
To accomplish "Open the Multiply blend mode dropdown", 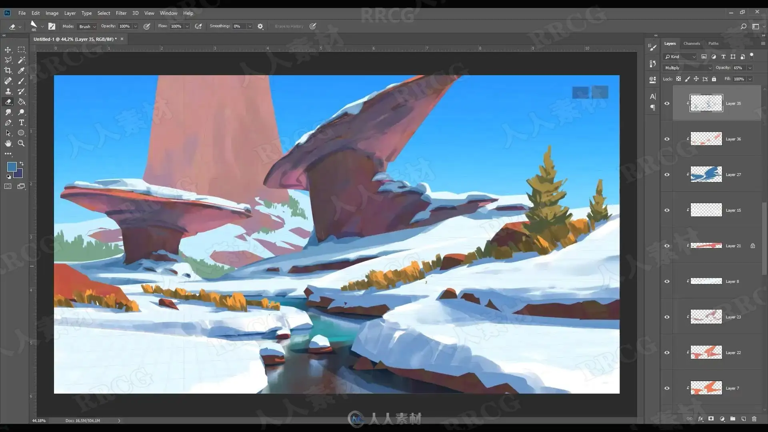I will (688, 68).
